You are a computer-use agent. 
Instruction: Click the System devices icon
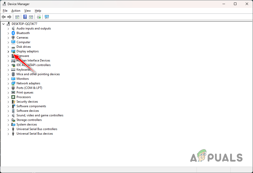point(13,124)
